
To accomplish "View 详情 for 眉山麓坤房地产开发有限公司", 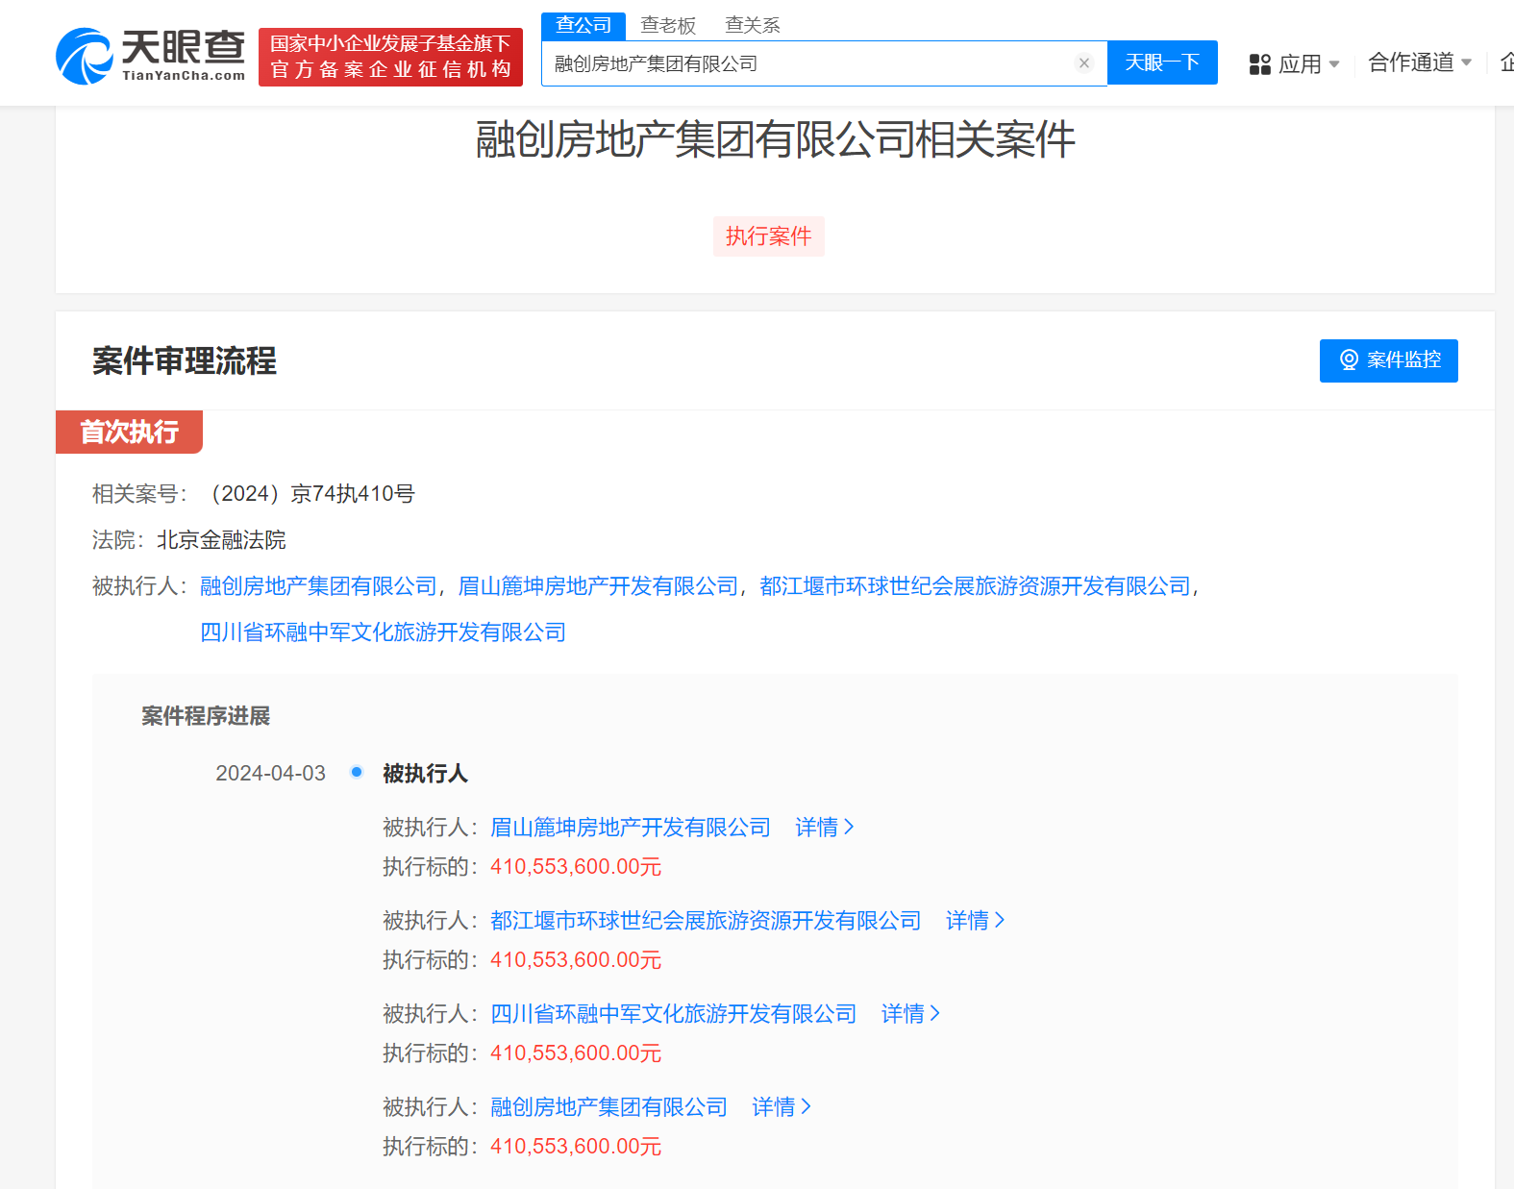I will tap(824, 828).
